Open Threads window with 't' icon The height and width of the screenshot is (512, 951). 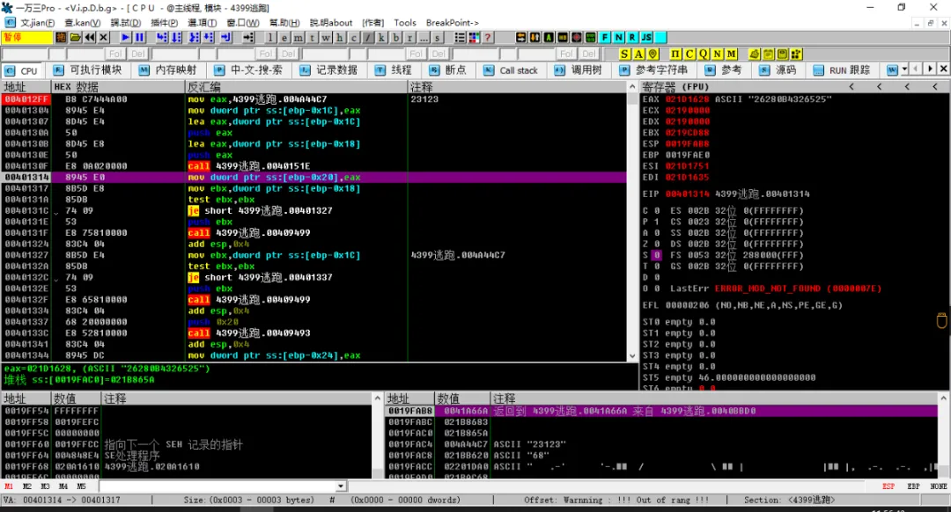[313, 38]
